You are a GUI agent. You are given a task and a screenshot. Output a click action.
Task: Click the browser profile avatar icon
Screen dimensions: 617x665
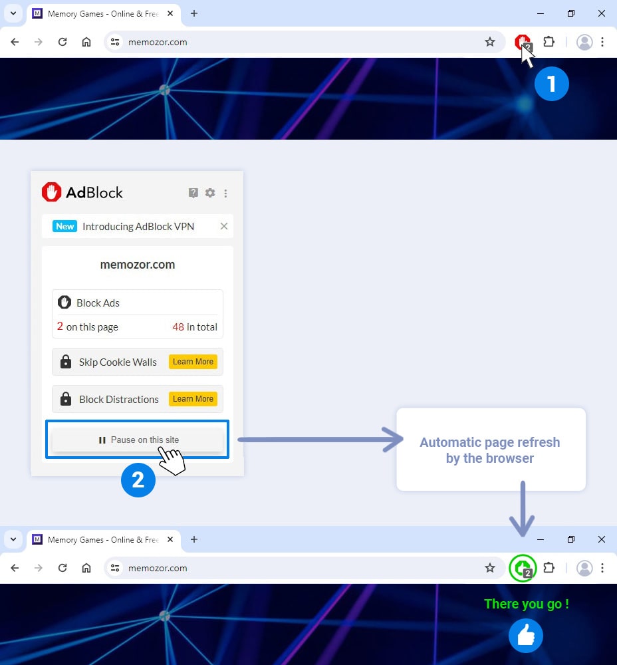pyautogui.click(x=584, y=41)
